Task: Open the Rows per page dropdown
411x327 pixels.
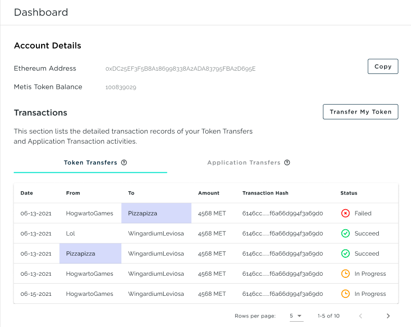Action: click(296, 316)
